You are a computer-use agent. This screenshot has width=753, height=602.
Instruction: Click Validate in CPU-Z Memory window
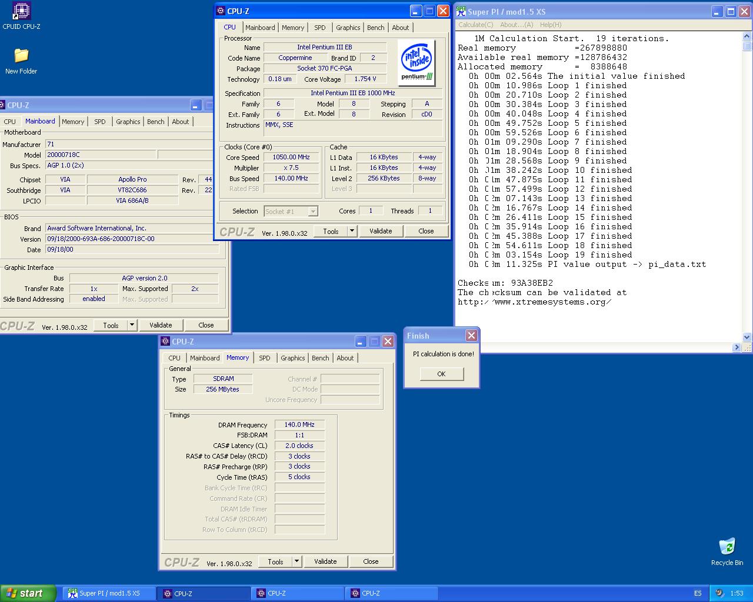(x=325, y=561)
